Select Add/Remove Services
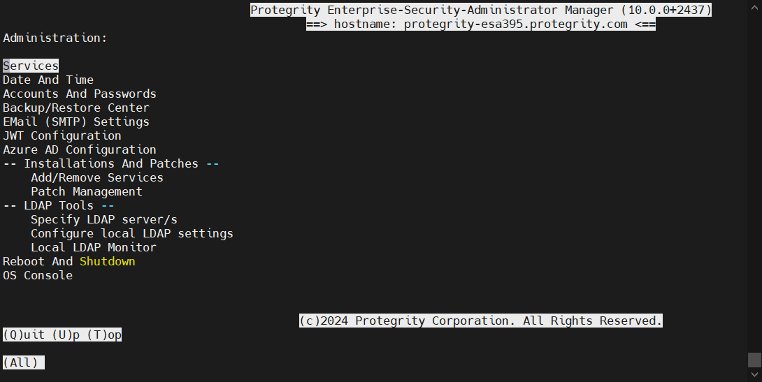The width and height of the screenshot is (762, 382). pos(97,177)
